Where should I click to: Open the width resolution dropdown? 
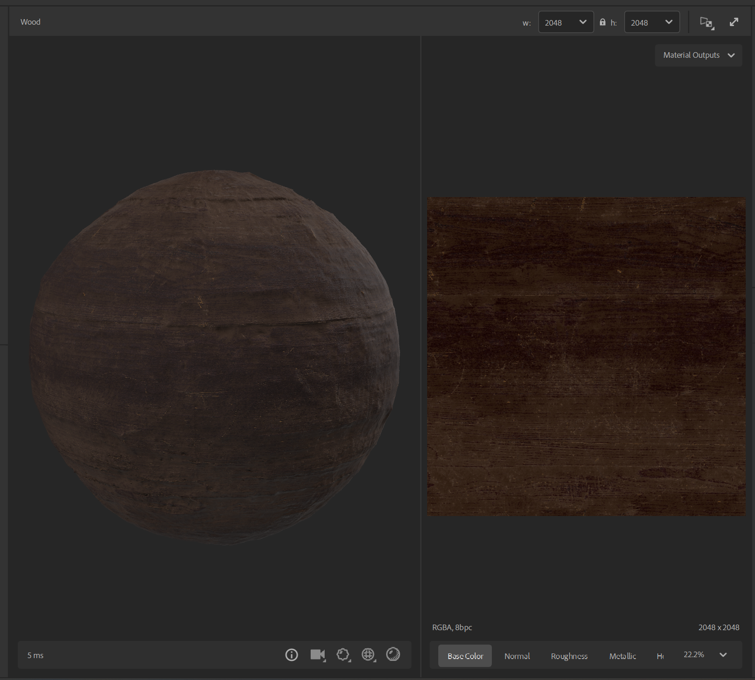point(566,22)
